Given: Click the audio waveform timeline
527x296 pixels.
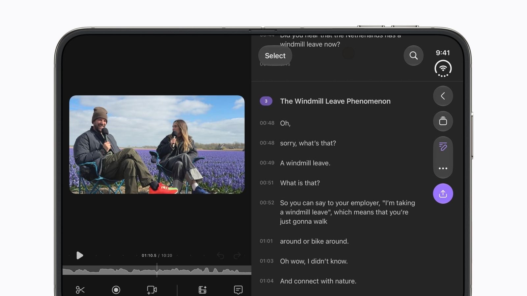Looking at the screenshot, I should [157, 270].
